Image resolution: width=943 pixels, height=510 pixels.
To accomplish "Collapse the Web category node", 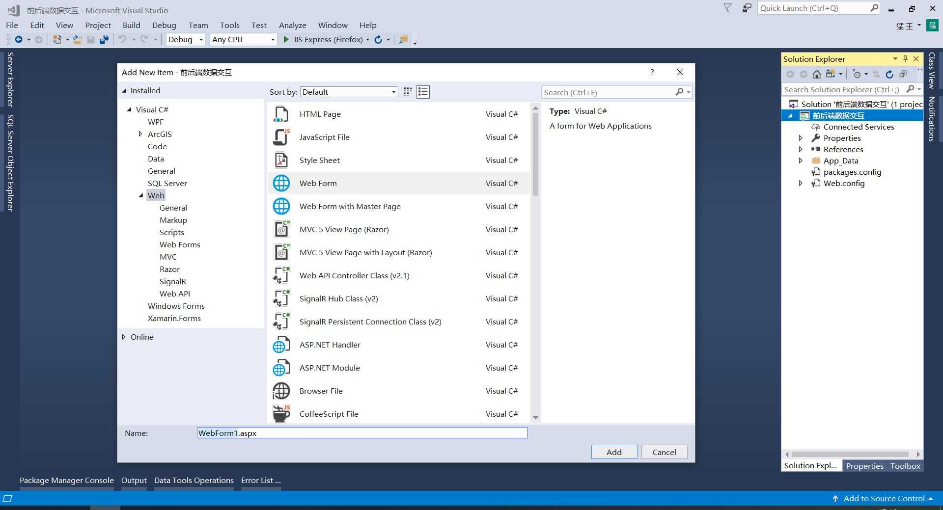I will (x=141, y=195).
